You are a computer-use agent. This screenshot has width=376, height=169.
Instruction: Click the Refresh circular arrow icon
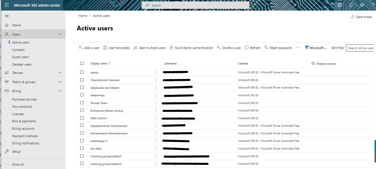[246, 48]
